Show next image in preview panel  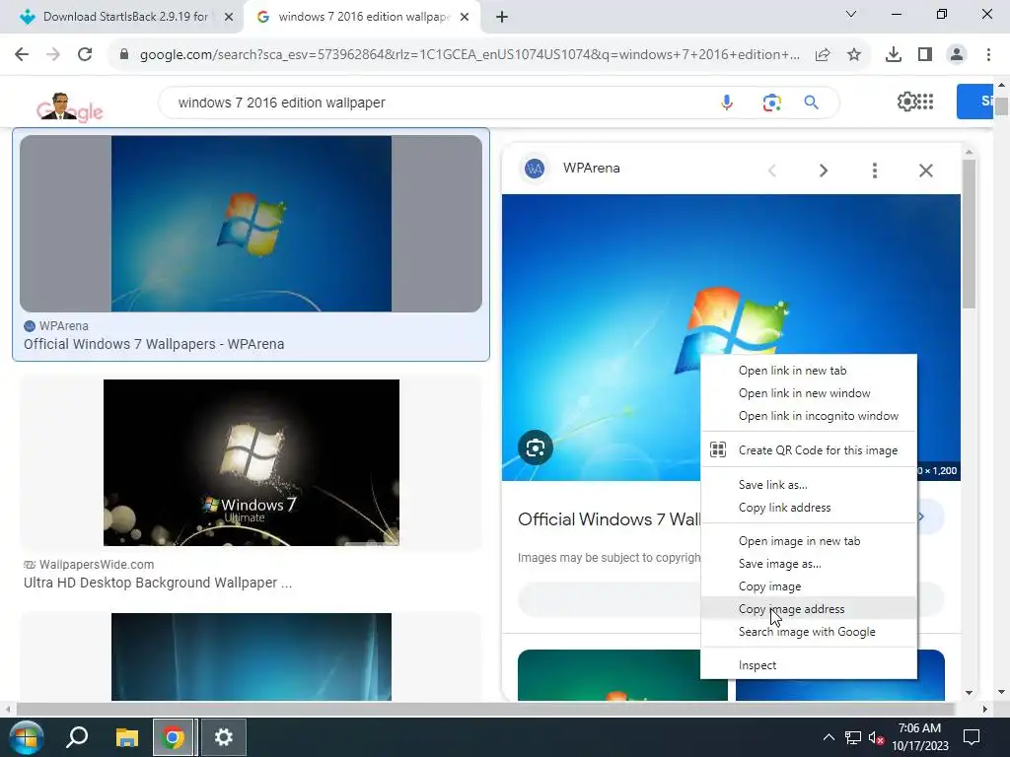point(824,171)
